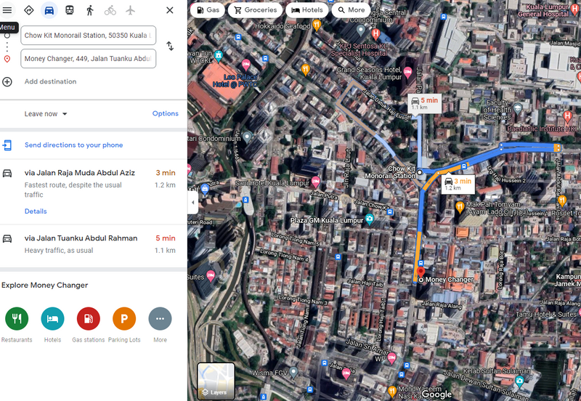This screenshot has width=581, height=401.
Task: Explore nearby Hotels icon
Action: [x=52, y=318]
